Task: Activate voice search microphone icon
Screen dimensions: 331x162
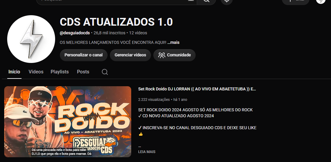Action: [227, 1]
